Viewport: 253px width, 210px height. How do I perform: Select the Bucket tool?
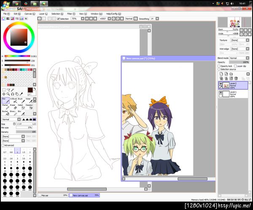(x=5, y=113)
